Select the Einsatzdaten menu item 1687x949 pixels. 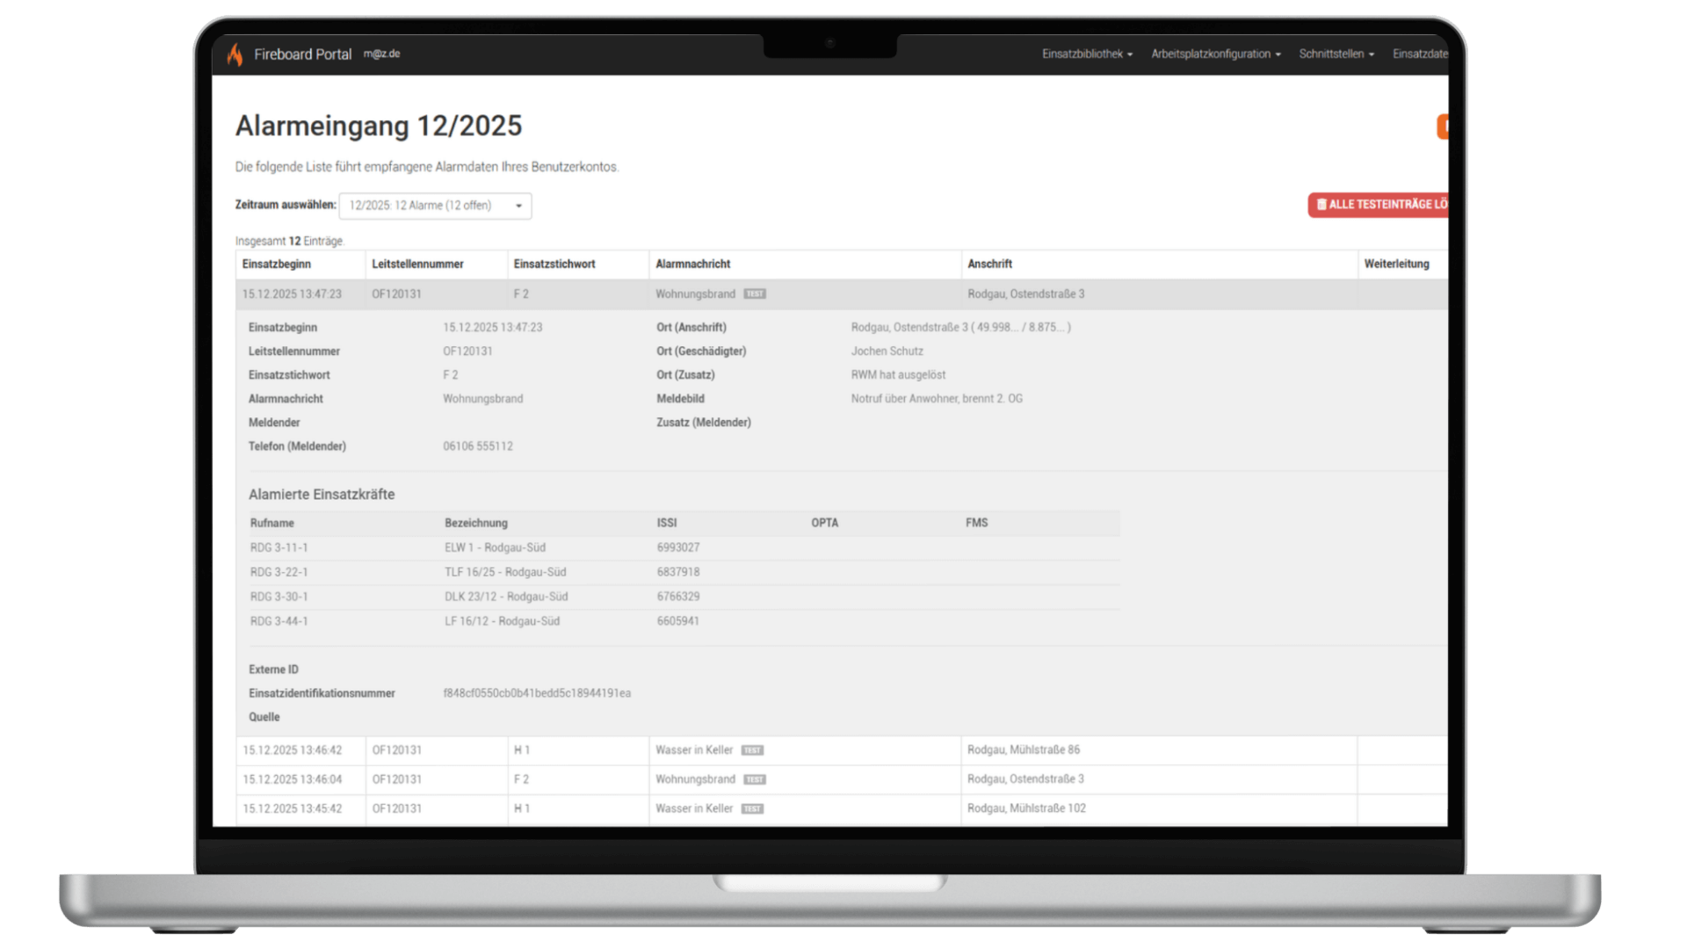[1419, 54]
